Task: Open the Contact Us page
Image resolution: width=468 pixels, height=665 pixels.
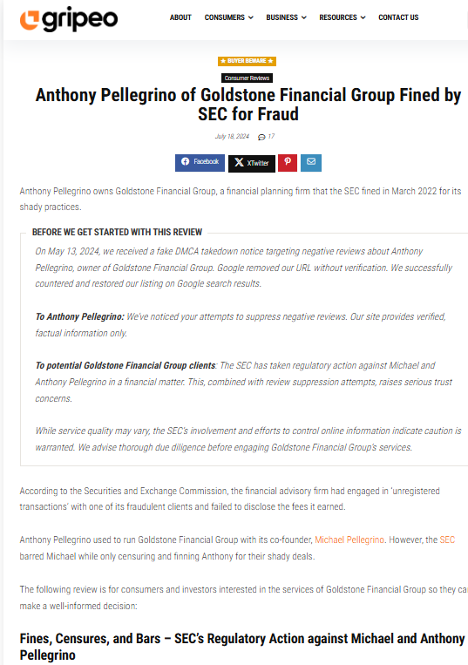Action: pyautogui.click(x=398, y=17)
